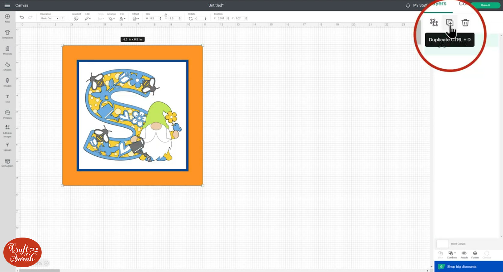
Task: Adjust the Rotate stepper arrows
Action: coord(206,18)
